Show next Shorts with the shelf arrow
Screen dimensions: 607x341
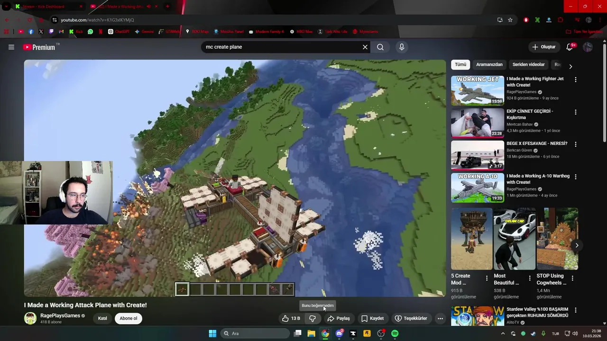coord(577,245)
